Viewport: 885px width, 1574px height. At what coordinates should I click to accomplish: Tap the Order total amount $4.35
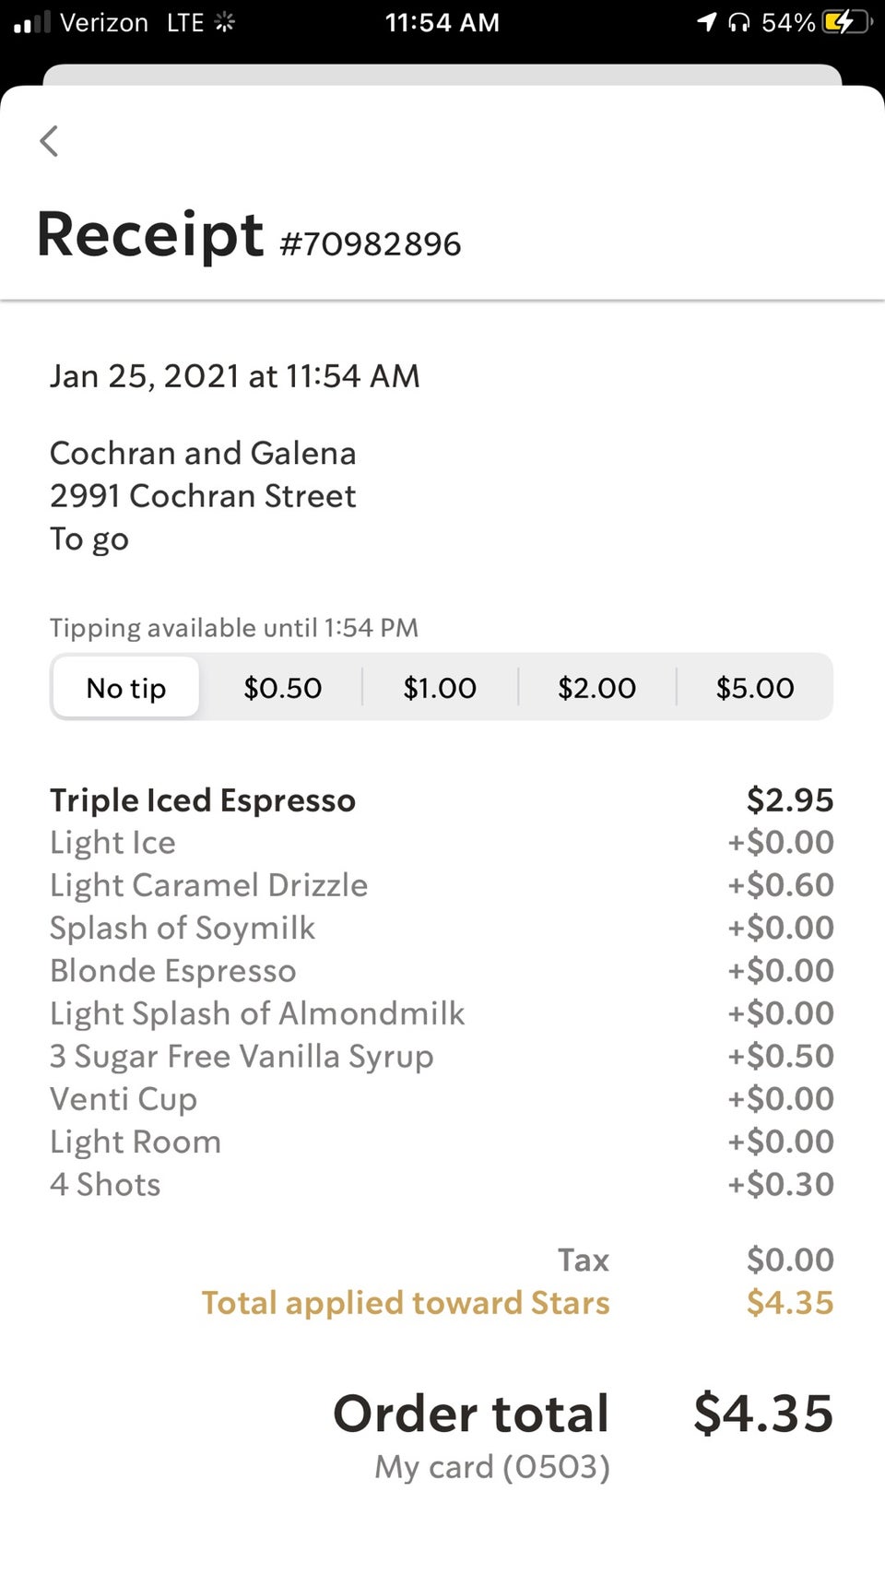coord(763,1414)
